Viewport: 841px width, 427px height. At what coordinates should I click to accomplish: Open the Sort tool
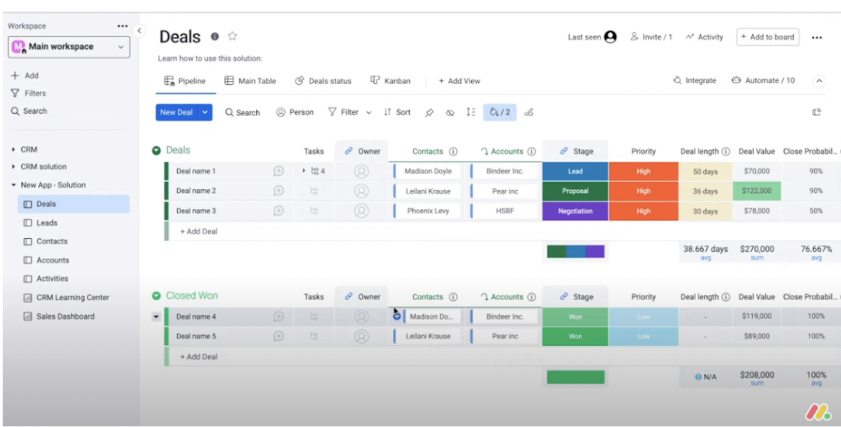(397, 112)
